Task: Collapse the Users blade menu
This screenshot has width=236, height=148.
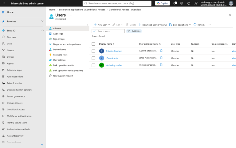Action: tap(87, 25)
